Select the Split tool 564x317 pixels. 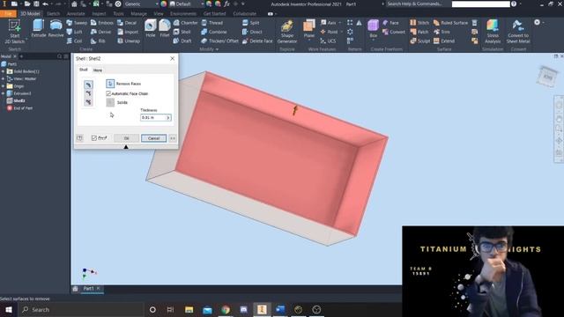(x=250, y=23)
